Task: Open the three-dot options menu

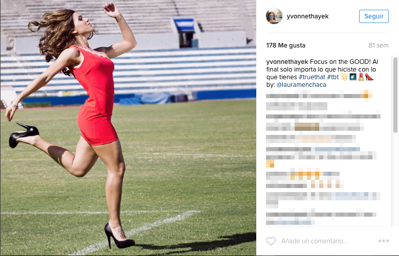Action: click(x=384, y=241)
